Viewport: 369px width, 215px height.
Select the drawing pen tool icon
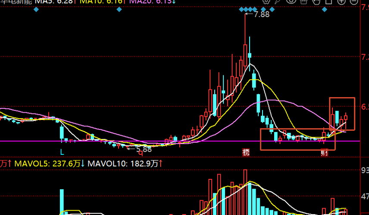click(x=278, y=2)
